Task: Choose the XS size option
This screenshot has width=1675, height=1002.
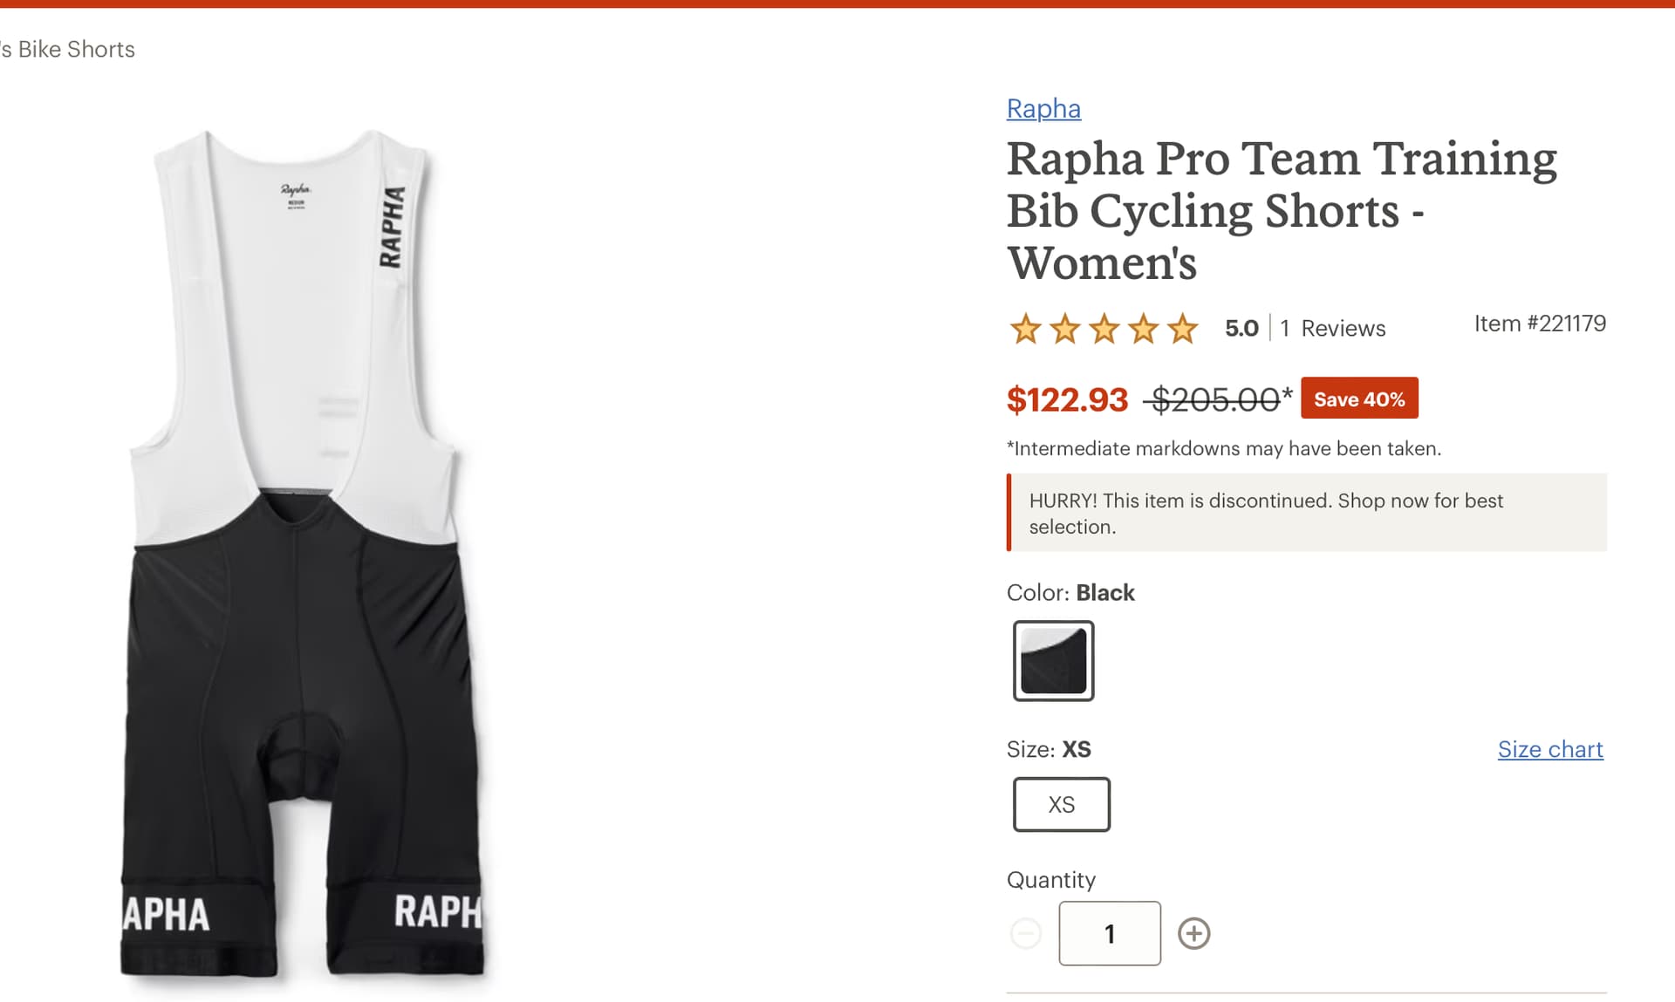Action: (x=1061, y=804)
